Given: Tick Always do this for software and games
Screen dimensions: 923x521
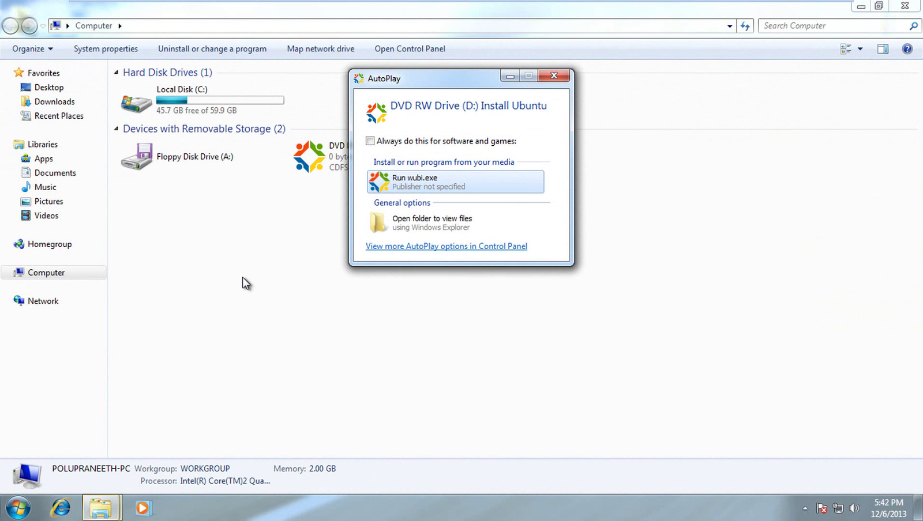Looking at the screenshot, I should pos(370,141).
